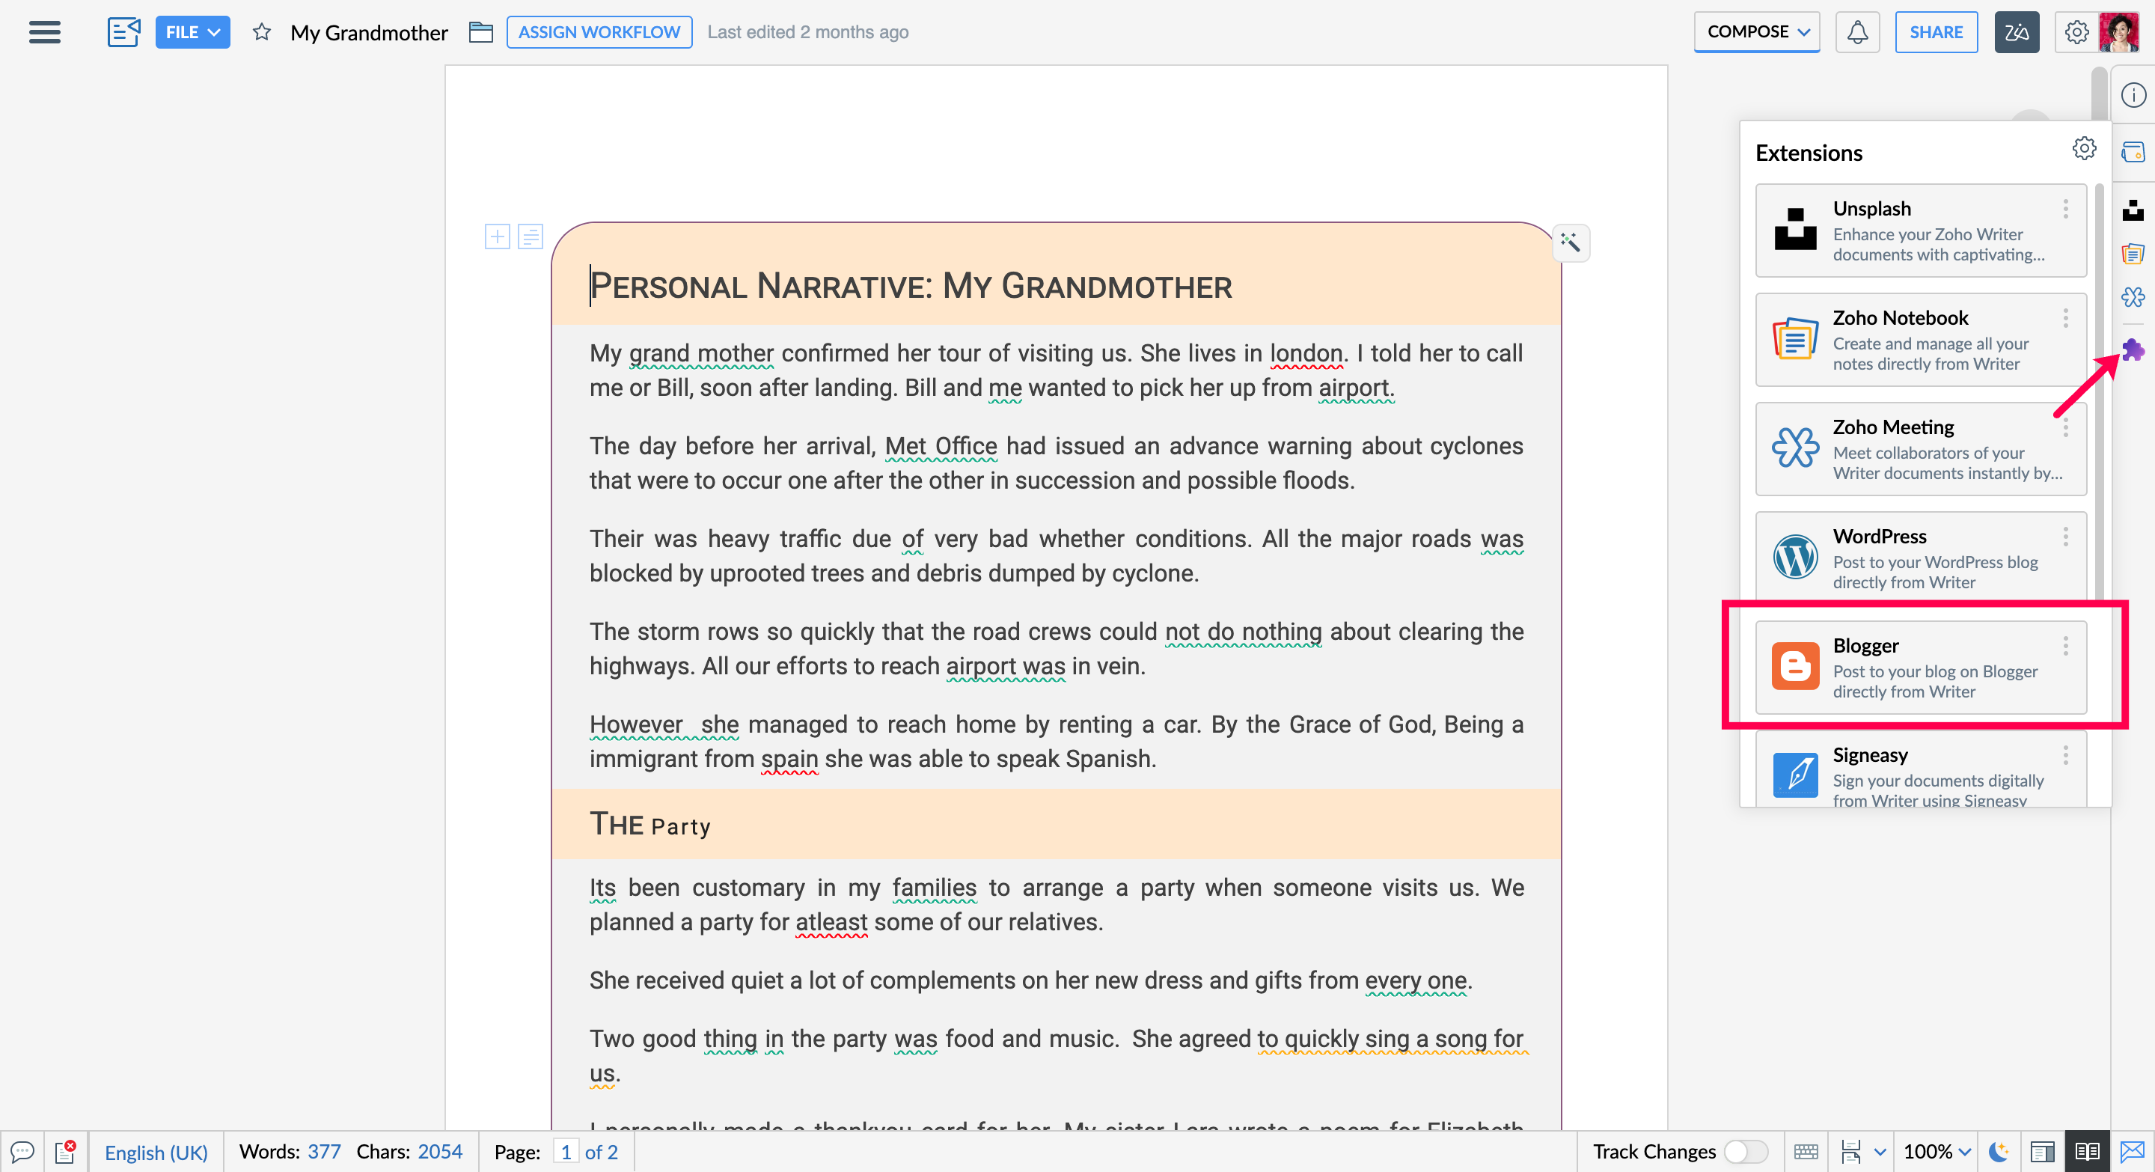2155x1172 pixels.
Task: Click the Extensions puzzle-piece sidebar icon
Action: point(2133,350)
